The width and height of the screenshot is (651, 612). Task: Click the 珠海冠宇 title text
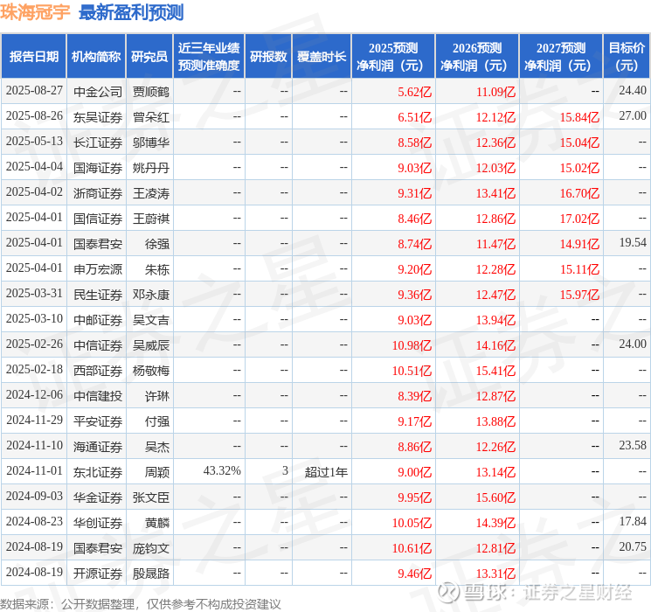(35, 12)
